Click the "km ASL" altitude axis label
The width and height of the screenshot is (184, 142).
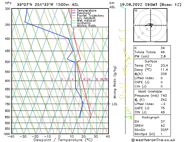click(112, 5)
